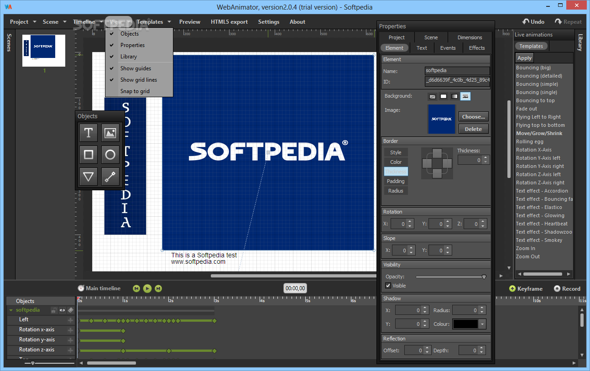590x371 pixels.
Task: Add keyframe to Left property row
Action: pos(71,320)
